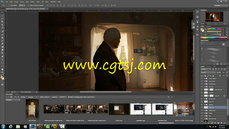
Task: Select the Gradient tool
Action: [x=2, y=47]
